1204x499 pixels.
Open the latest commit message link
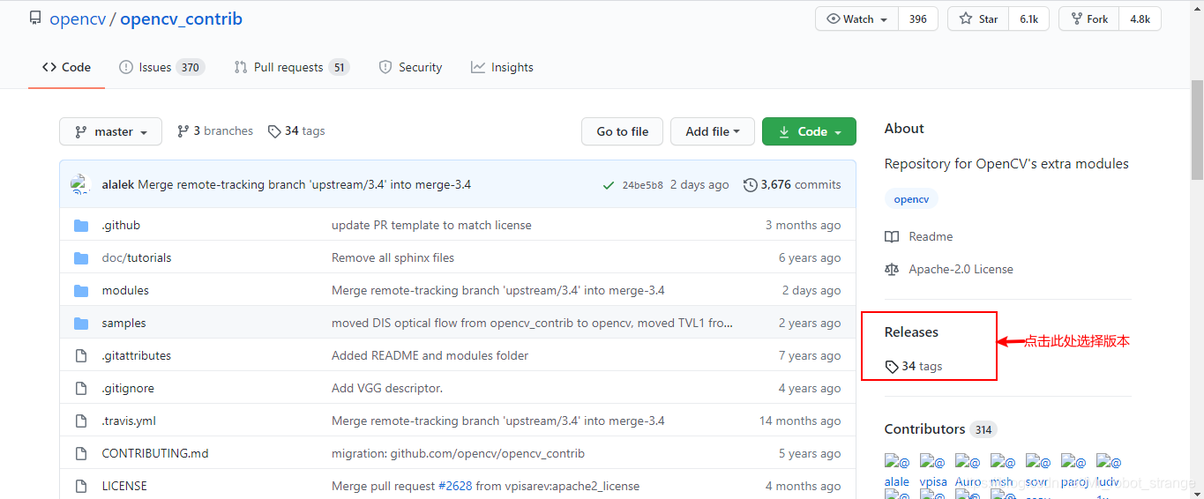[304, 184]
